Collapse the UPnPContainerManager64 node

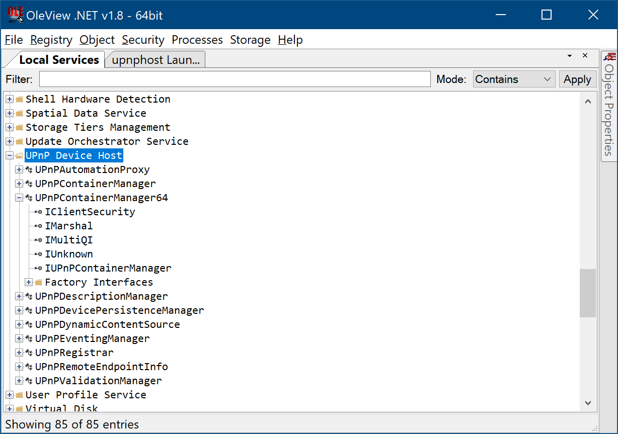click(x=19, y=198)
